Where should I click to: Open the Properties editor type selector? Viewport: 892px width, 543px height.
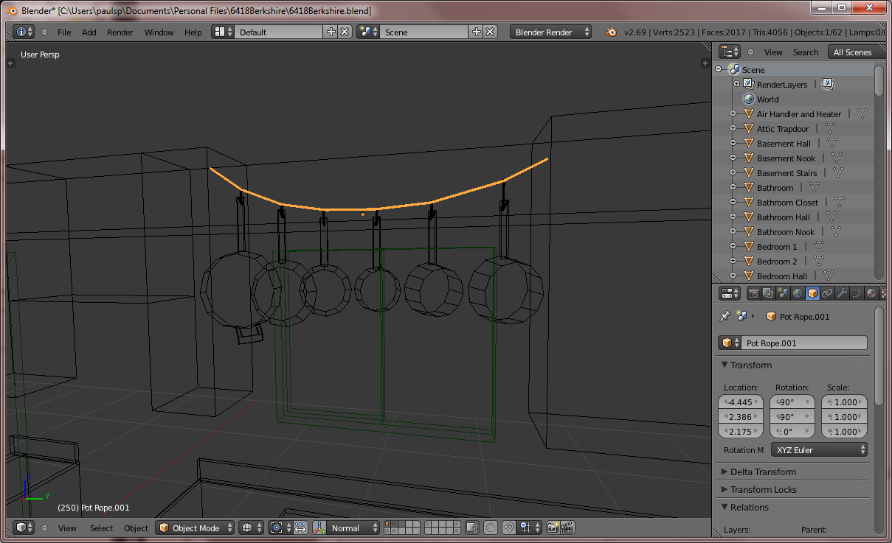(x=730, y=293)
